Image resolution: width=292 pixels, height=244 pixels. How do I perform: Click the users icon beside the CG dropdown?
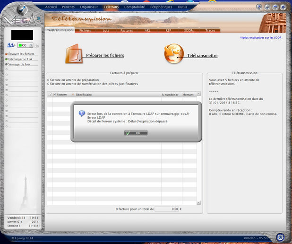(10, 45)
